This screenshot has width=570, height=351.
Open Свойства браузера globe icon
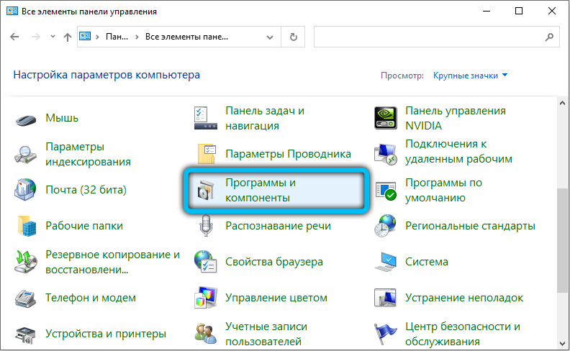pyautogui.click(x=207, y=262)
